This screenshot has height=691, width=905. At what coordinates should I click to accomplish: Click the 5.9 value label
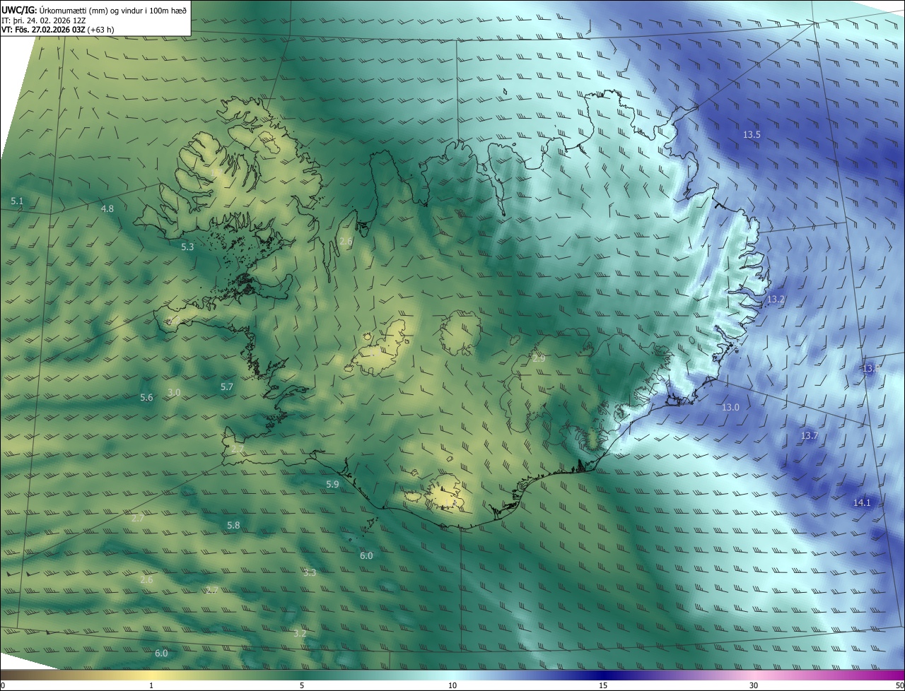click(x=332, y=484)
